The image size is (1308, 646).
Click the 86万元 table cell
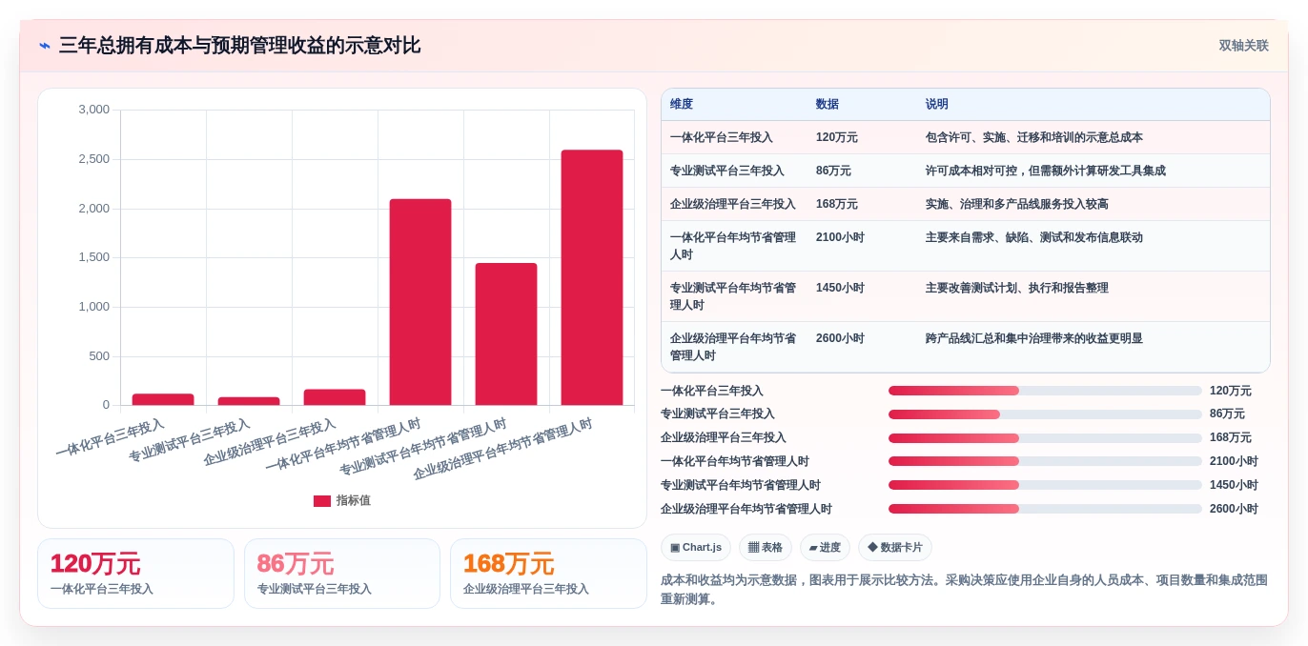pos(833,171)
